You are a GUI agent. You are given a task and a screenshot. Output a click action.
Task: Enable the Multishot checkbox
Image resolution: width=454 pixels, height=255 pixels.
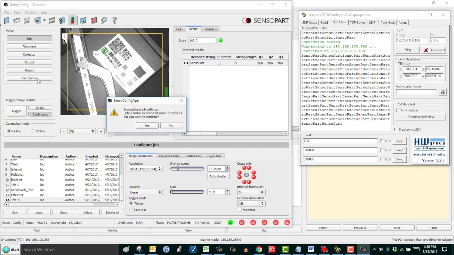click(x=240, y=210)
